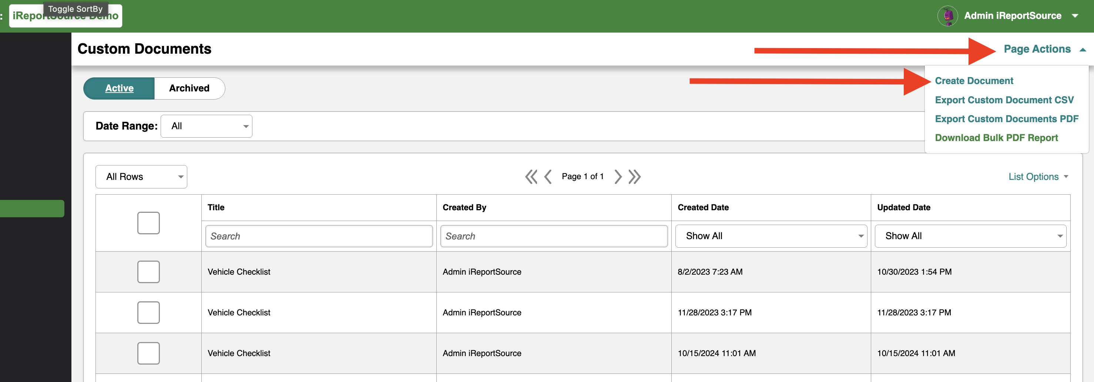Sort by the Title column header

tap(216, 207)
